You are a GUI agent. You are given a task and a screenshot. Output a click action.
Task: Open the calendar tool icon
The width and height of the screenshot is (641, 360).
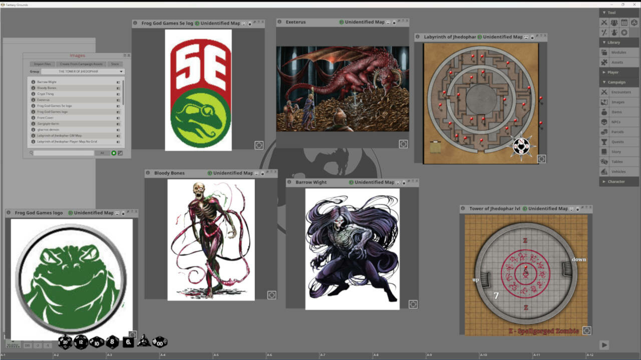[x=624, y=22]
